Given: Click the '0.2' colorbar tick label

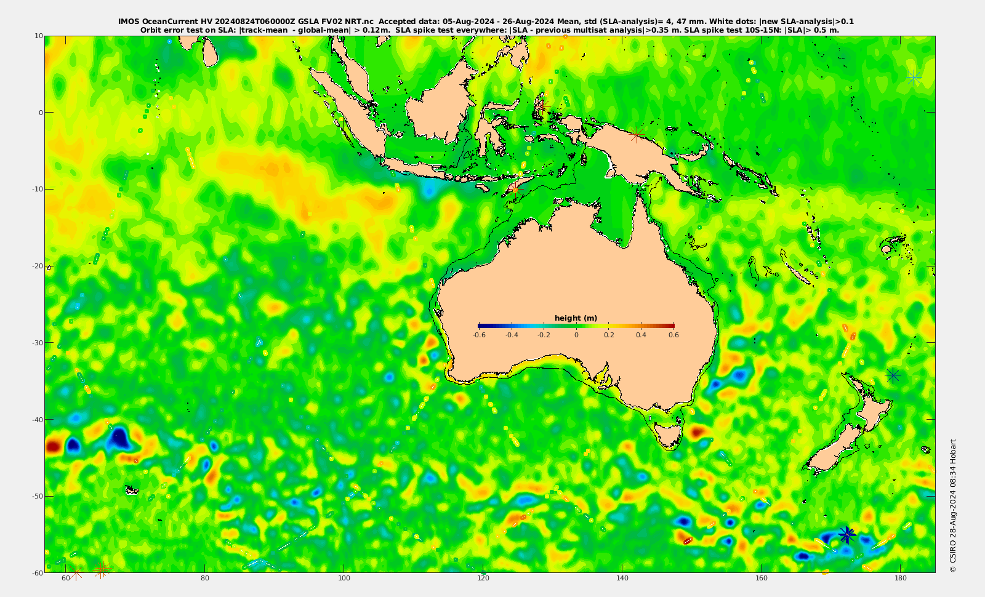Looking at the screenshot, I should [609, 335].
